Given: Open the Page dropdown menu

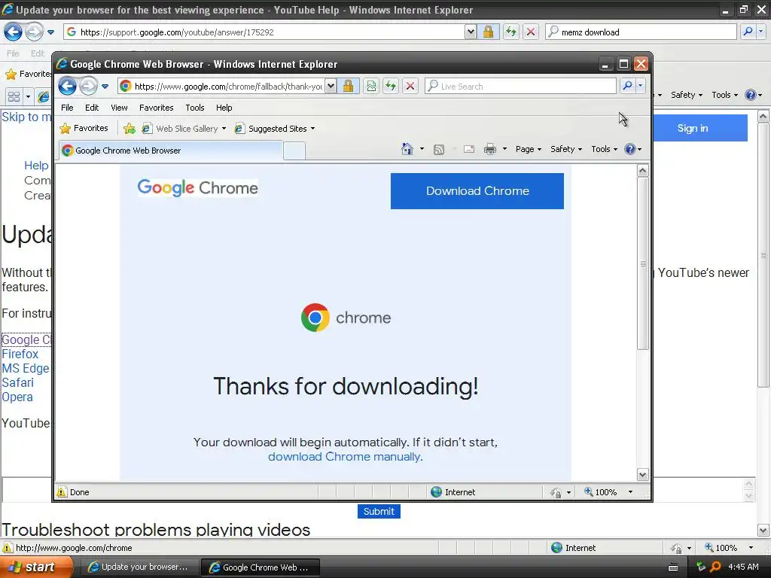Looking at the screenshot, I should 528,149.
